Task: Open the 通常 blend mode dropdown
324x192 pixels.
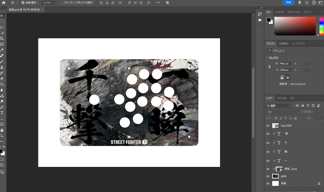Action: pyautogui.click(x=282, y=112)
